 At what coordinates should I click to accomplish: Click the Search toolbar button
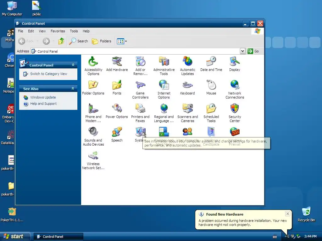coord(78,41)
